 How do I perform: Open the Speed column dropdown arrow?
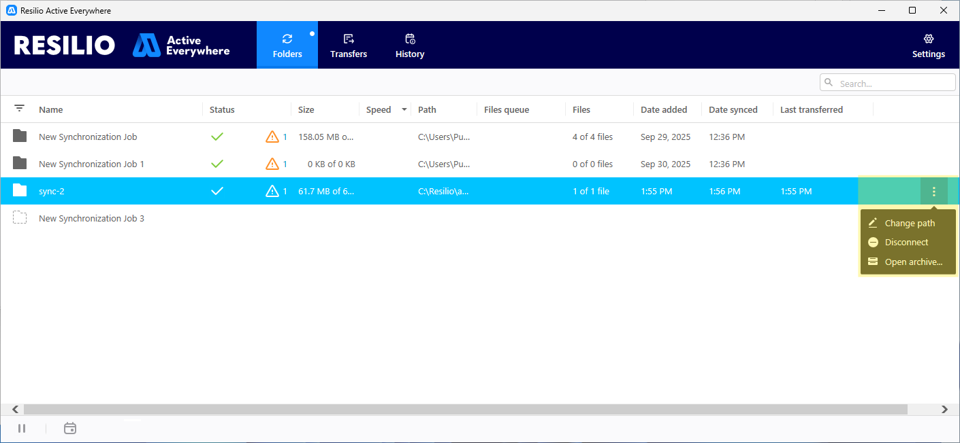click(404, 109)
